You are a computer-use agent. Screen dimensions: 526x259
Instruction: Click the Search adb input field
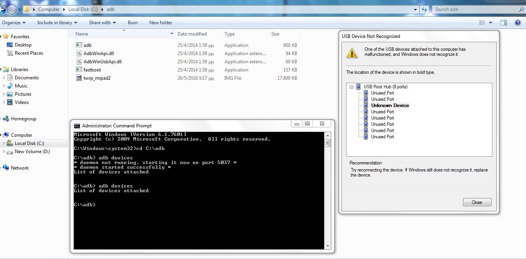474,9
